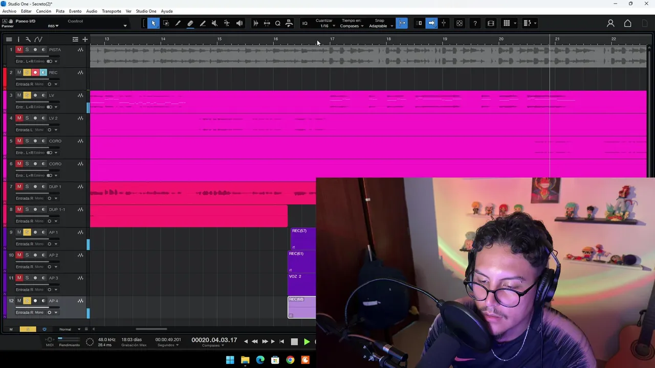Click the zoom magnifier icon in toolbar
The image size is (655, 368).
[x=278, y=23]
